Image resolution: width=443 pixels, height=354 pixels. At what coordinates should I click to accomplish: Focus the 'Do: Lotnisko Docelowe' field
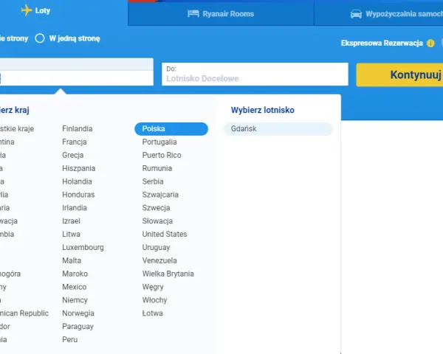click(255, 74)
